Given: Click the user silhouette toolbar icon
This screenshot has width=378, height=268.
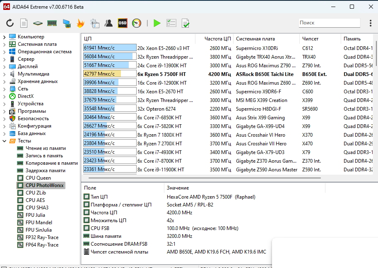Looking at the screenshot, I should point(108,23).
